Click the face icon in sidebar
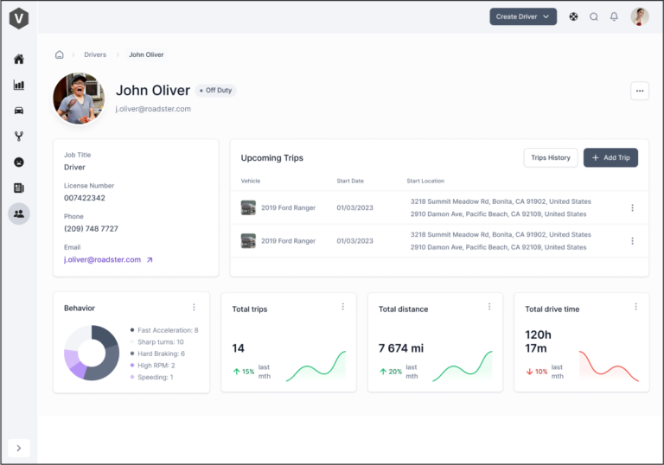This screenshot has height=465, width=664. (x=19, y=162)
